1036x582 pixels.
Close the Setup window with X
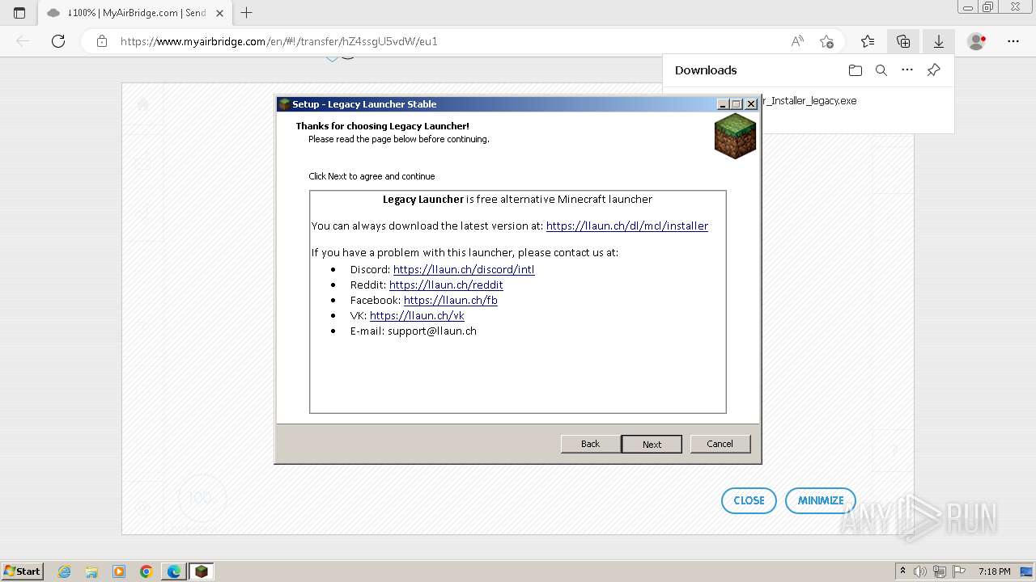pyautogui.click(x=751, y=104)
